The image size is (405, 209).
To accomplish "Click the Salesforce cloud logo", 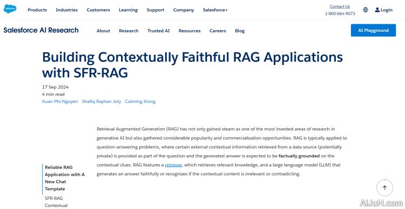I will click(10, 9).
